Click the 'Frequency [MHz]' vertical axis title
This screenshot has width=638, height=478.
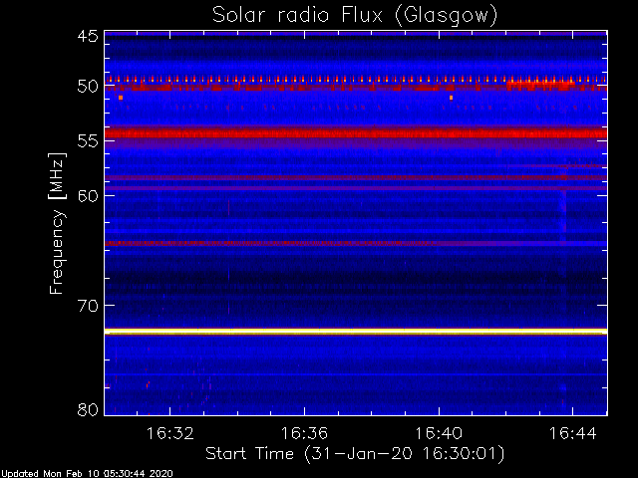[x=57, y=223]
